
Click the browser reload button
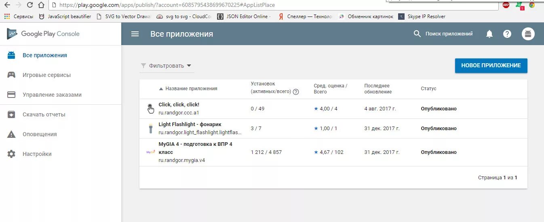pos(30,5)
